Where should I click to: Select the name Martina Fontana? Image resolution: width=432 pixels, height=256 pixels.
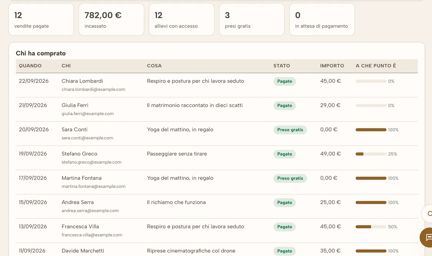81,178
